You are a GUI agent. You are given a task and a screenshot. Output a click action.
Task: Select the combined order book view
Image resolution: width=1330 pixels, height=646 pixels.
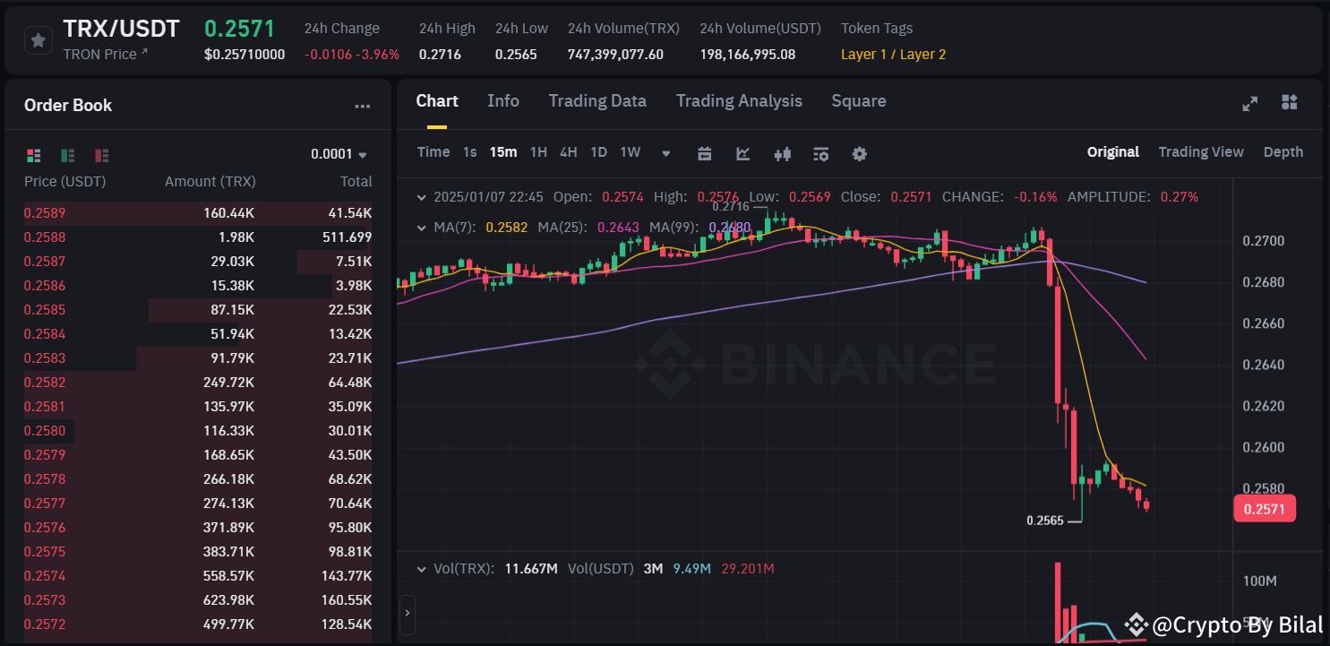(x=33, y=155)
